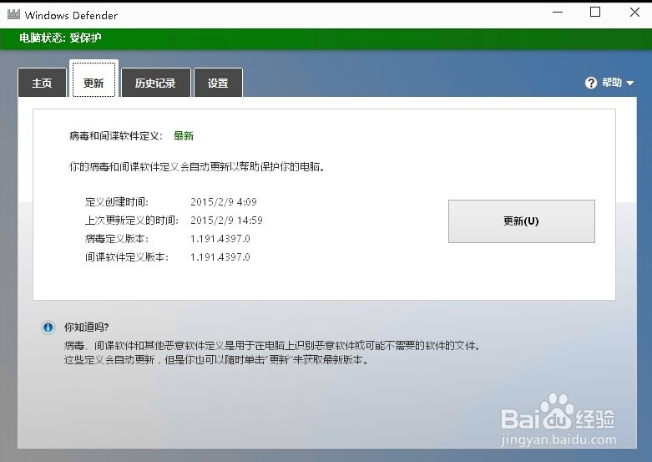Viewport: 652px width, 462px height.
Task: Click the green 最新 status text
Action: click(184, 135)
